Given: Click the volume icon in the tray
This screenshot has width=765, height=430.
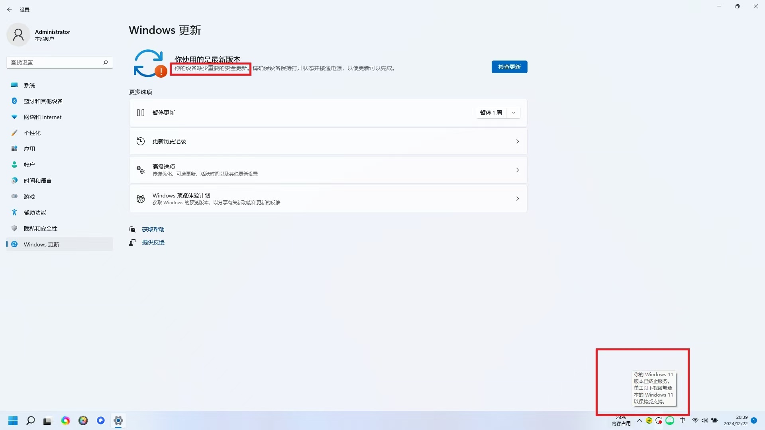Looking at the screenshot, I should pos(705,420).
